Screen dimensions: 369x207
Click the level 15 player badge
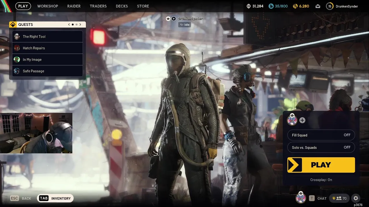click(330, 6)
